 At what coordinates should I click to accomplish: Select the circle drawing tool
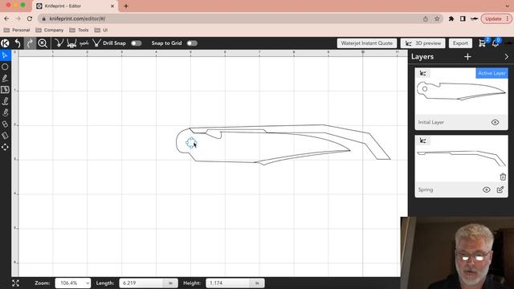point(5,67)
